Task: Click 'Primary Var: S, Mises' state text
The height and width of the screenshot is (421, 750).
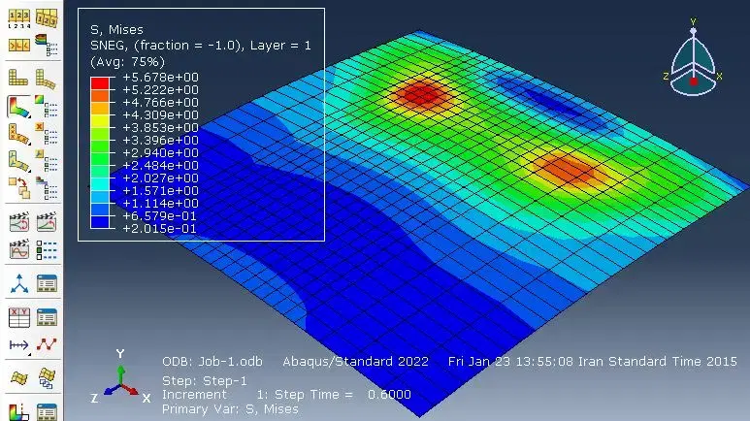Action: (x=230, y=409)
